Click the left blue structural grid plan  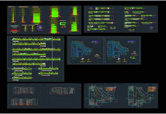click(82, 49)
